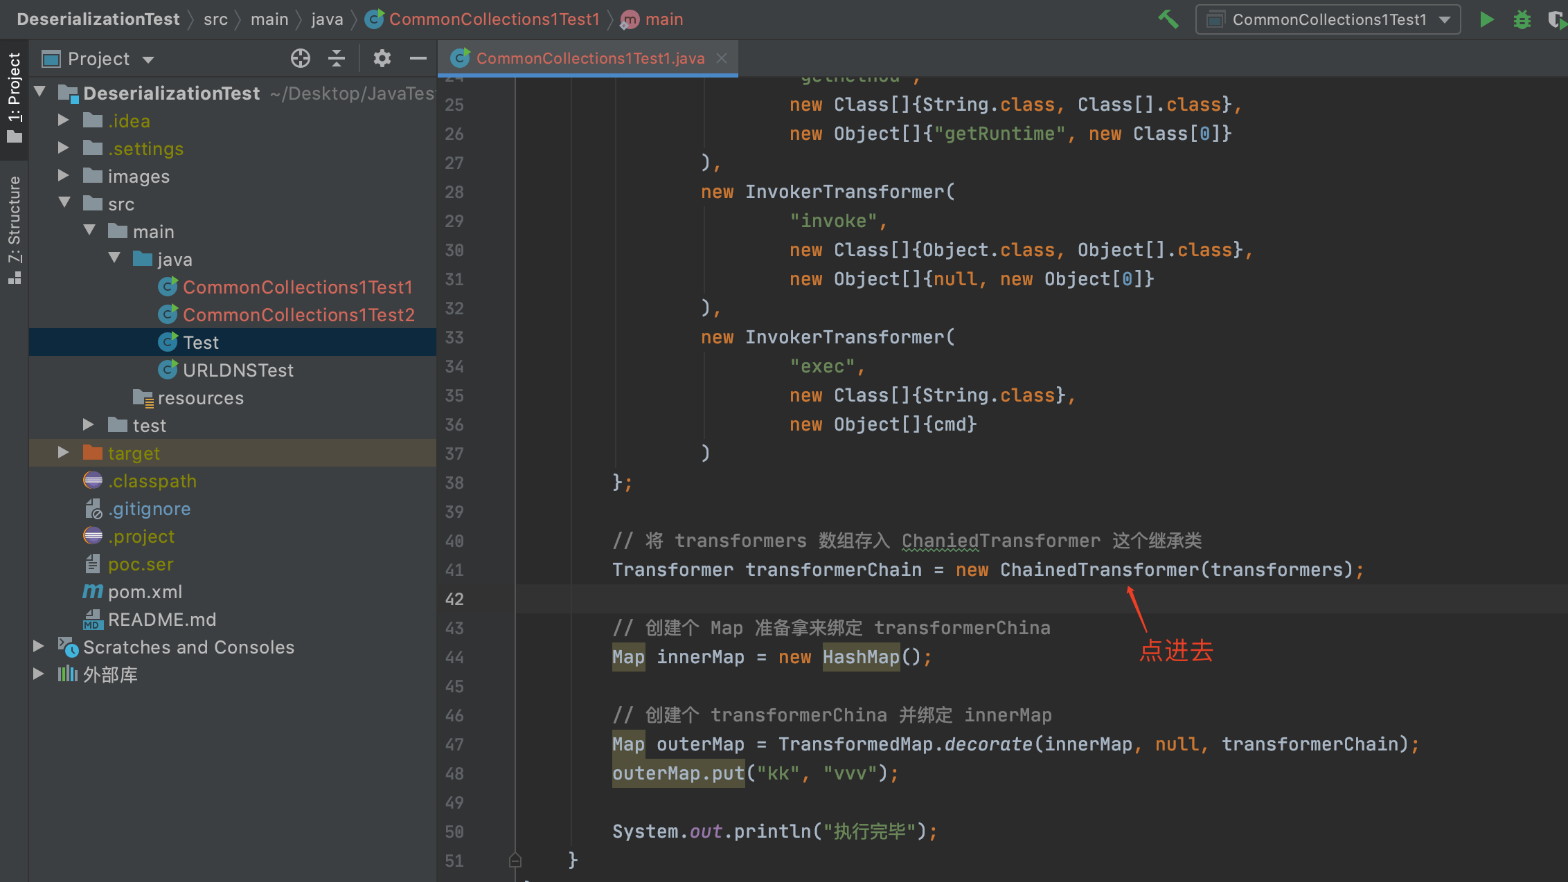
Task: Close the CommonCollections1Test1.java tab
Action: [722, 58]
